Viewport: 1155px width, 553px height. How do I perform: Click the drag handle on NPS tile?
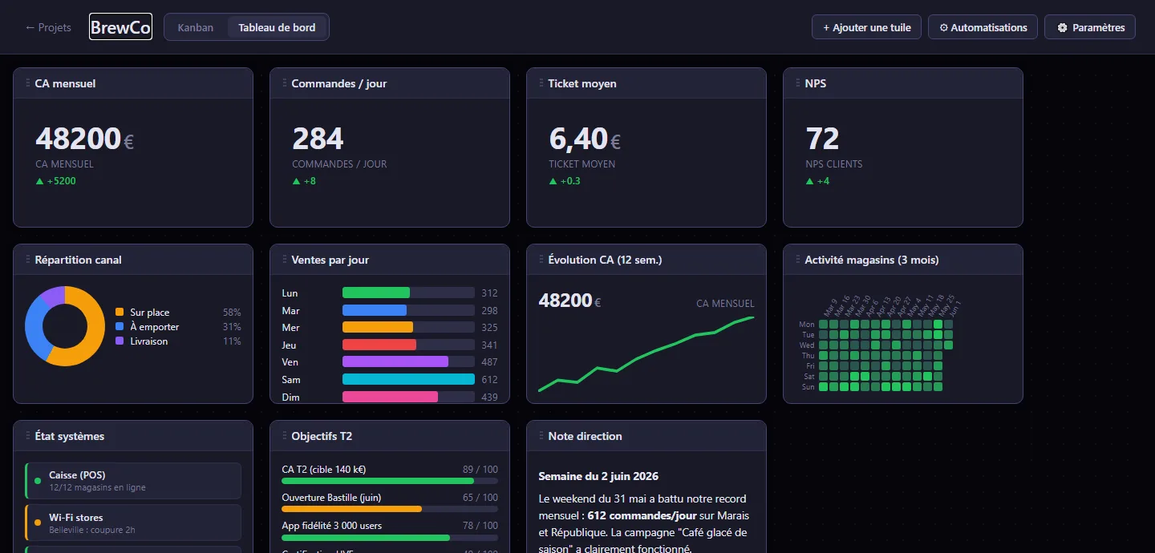coord(798,83)
